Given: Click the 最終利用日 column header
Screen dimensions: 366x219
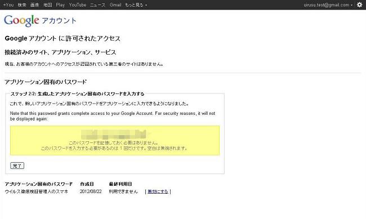Looking at the screenshot, I should coord(120,184).
